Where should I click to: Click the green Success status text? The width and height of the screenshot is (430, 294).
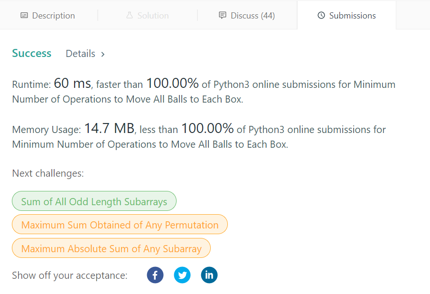tap(32, 53)
